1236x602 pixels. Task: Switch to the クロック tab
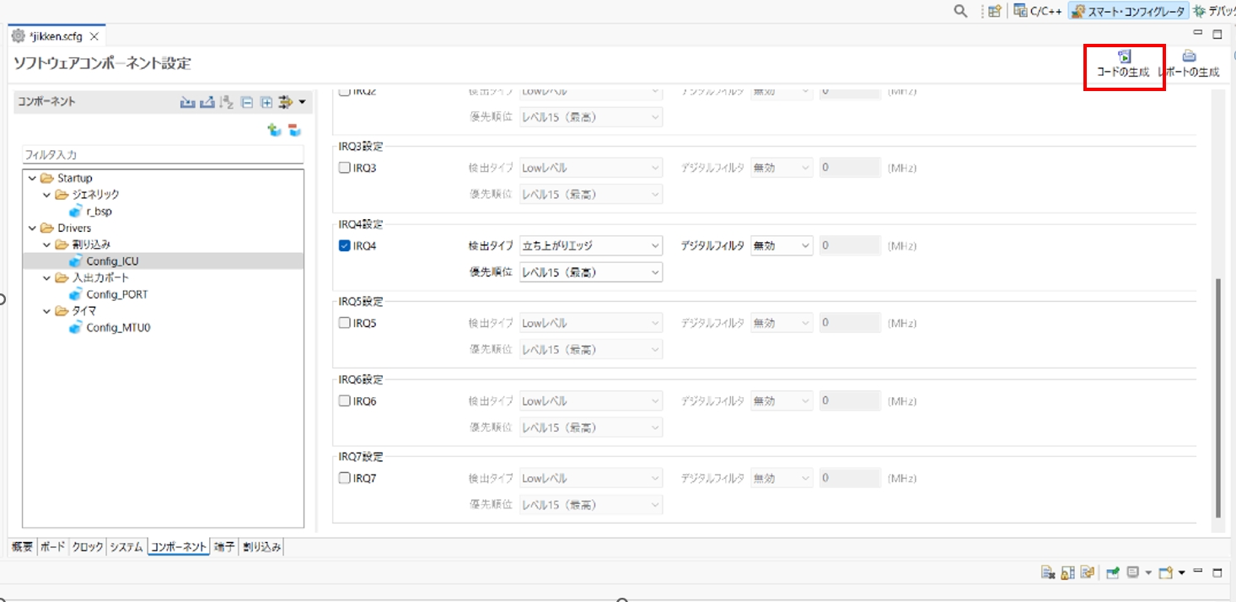click(88, 547)
